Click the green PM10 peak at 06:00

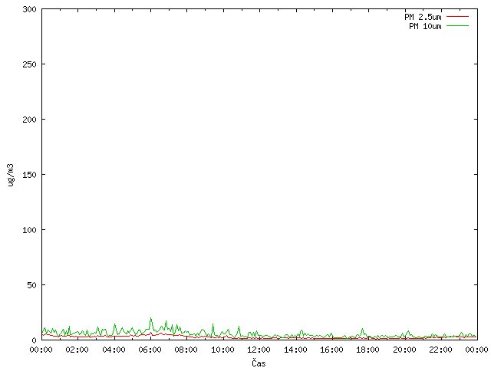[150, 319]
